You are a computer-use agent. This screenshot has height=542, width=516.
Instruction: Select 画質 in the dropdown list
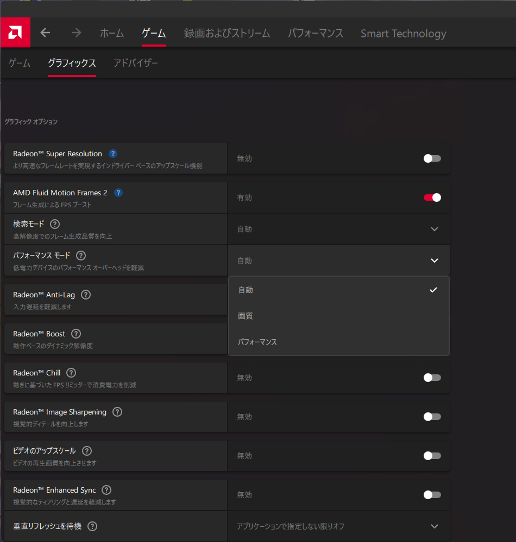[x=338, y=316]
